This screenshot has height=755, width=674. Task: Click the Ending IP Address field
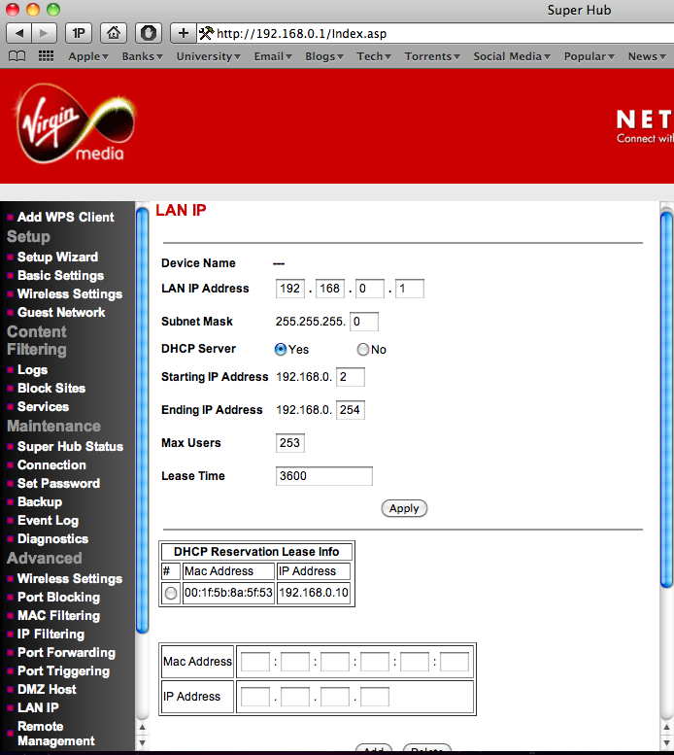351,410
